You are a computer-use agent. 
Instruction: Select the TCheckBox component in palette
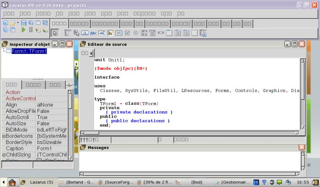[x=128, y=33]
